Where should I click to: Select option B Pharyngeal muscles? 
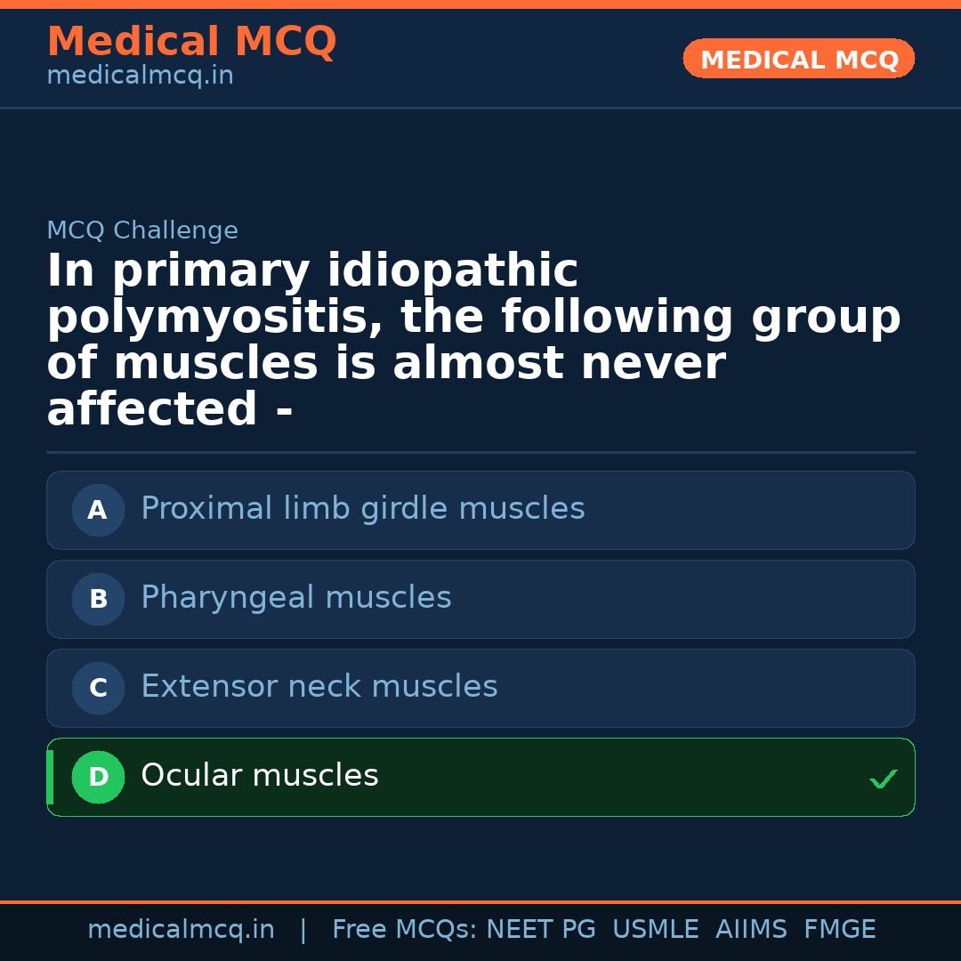coord(480,599)
